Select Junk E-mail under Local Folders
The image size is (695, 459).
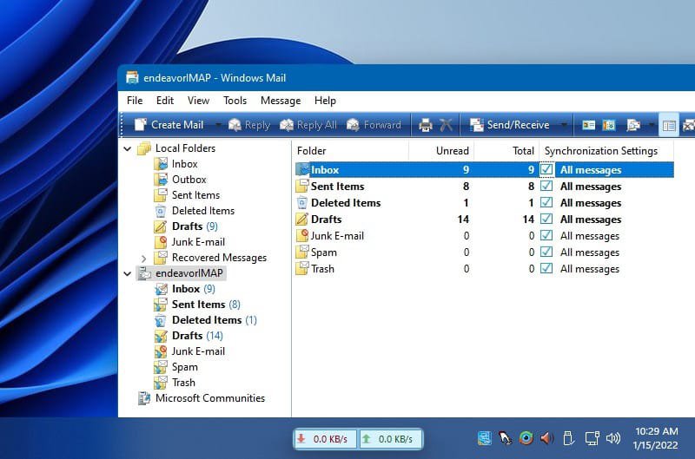click(189, 242)
